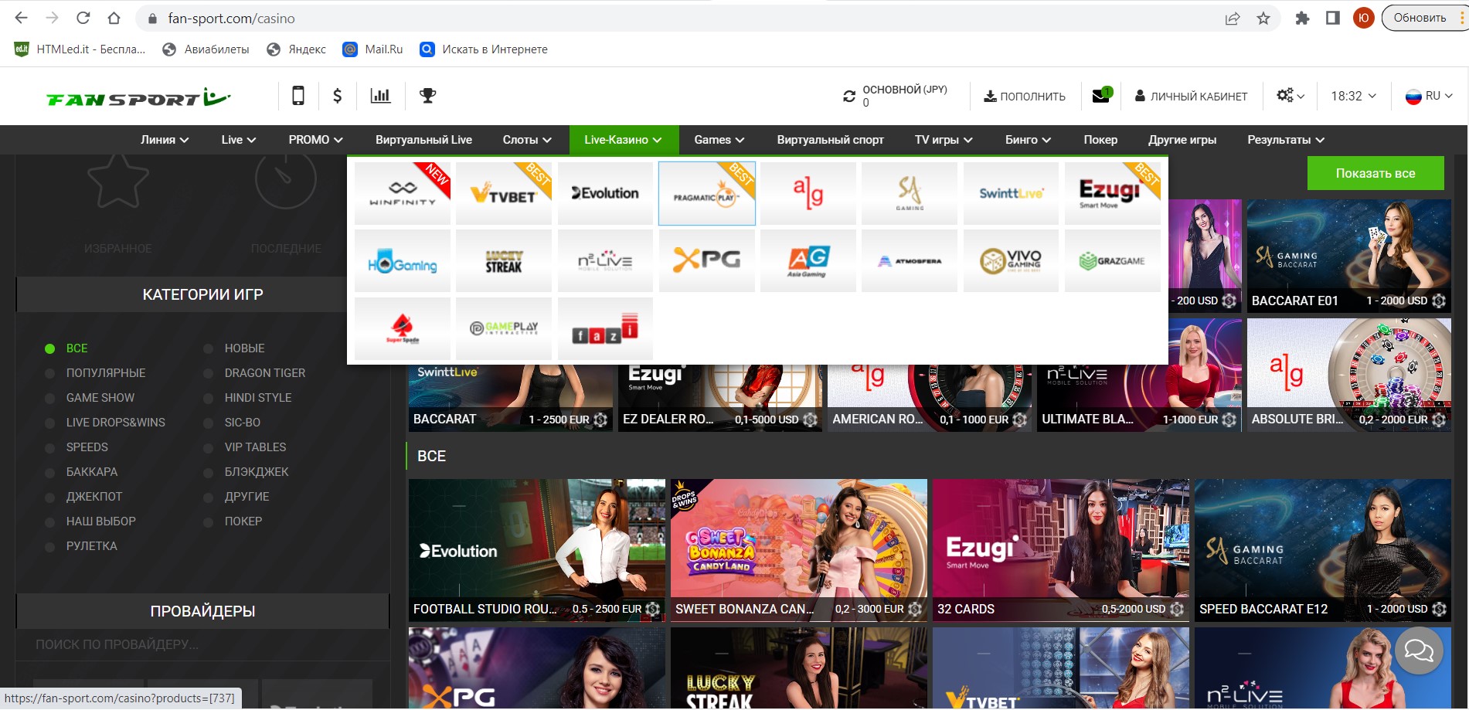Choose the Grazgame provider logo
This screenshot has width=1469, height=710.
click(1113, 261)
